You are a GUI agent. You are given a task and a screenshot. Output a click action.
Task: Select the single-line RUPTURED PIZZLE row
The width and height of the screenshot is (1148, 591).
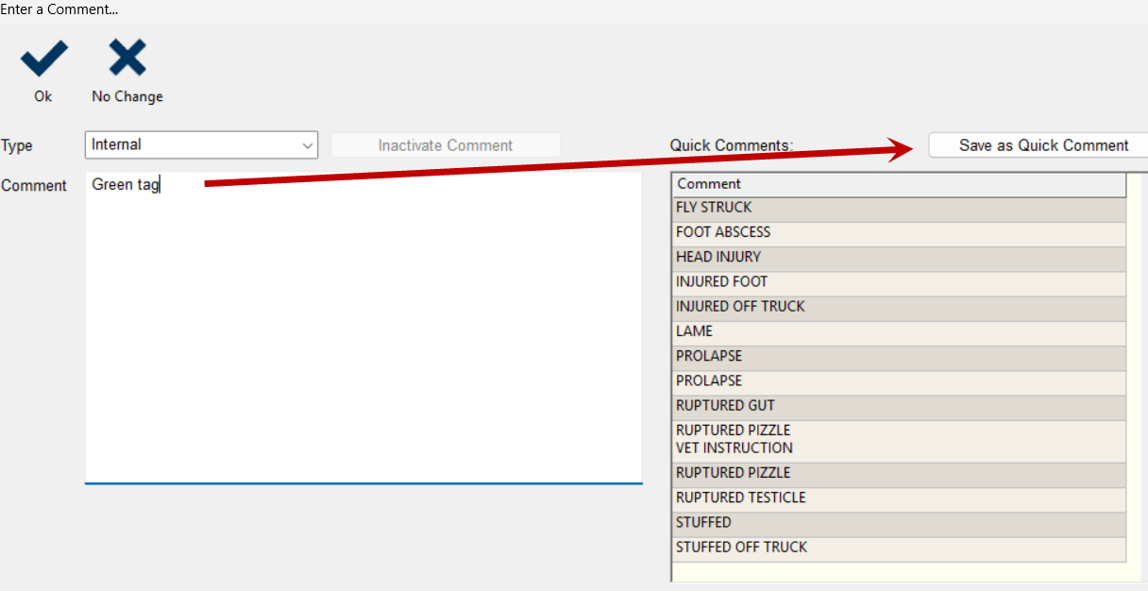coord(899,473)
